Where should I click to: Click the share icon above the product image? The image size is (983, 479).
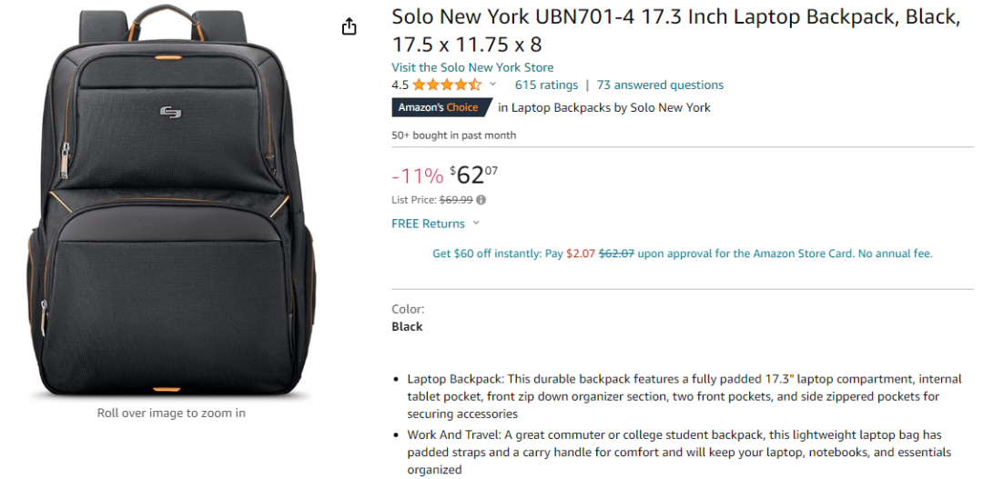pos(350,27)
